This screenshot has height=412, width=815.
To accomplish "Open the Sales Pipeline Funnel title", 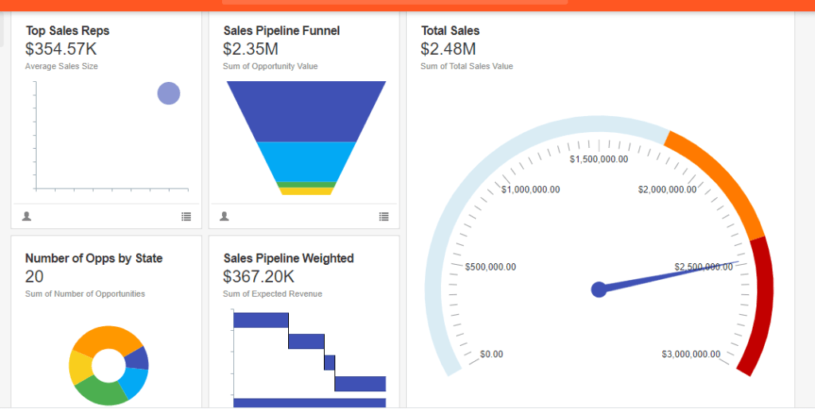I will [282, 31].
